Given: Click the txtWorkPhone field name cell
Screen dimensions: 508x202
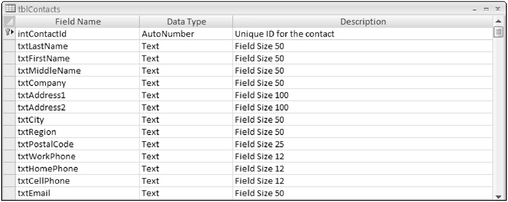Looking at the screenshot, I should click(x=77, y=156).
